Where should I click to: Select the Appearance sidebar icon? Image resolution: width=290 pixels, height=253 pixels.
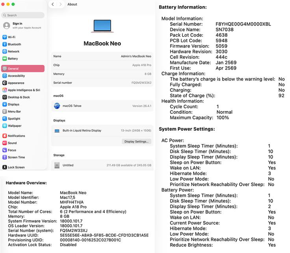click(5, 83)
